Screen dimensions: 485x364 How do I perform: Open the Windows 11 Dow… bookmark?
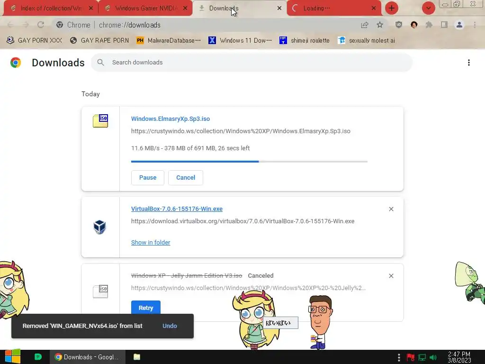point(240,40)
